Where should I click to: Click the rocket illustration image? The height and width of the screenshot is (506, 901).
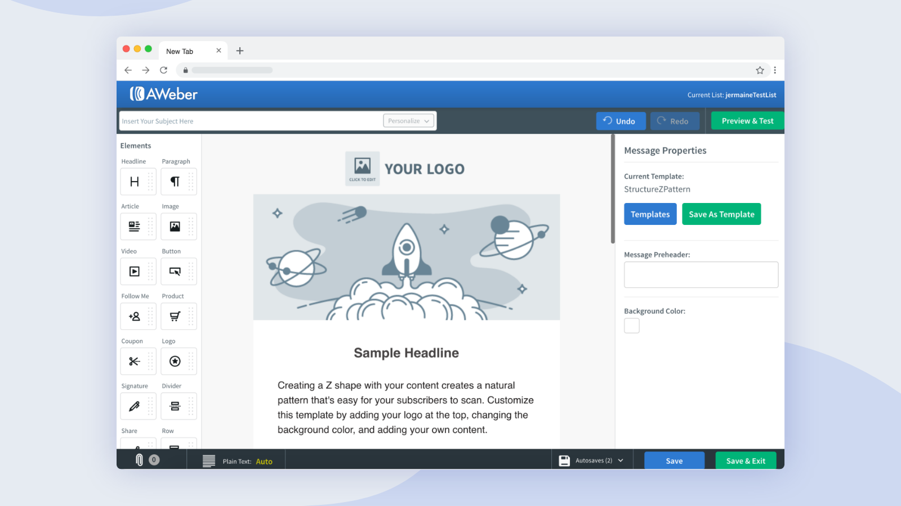(x=407, y=257)
